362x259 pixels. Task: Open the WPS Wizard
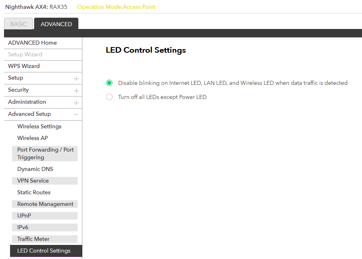click(x=24, y=66)
